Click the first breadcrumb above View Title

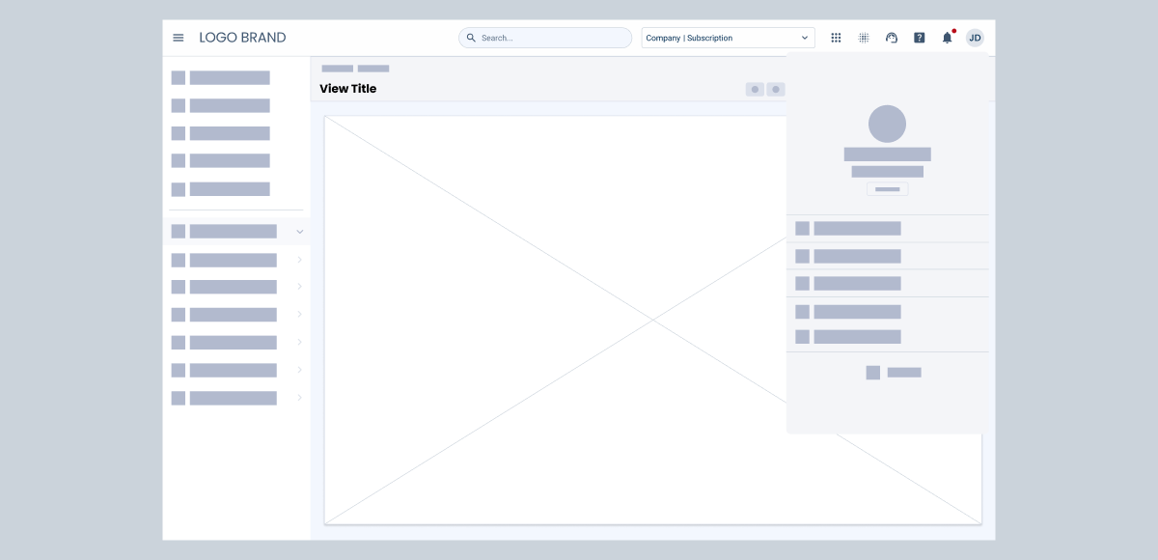pyautogui.click(x=337, y=69)
